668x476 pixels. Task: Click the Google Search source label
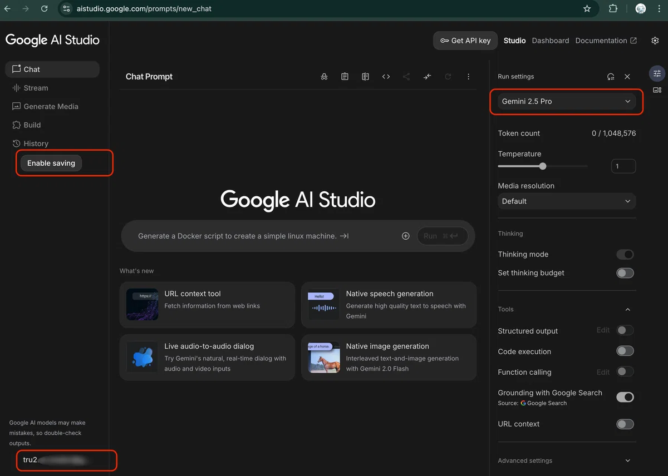click(x=543, y=403)
